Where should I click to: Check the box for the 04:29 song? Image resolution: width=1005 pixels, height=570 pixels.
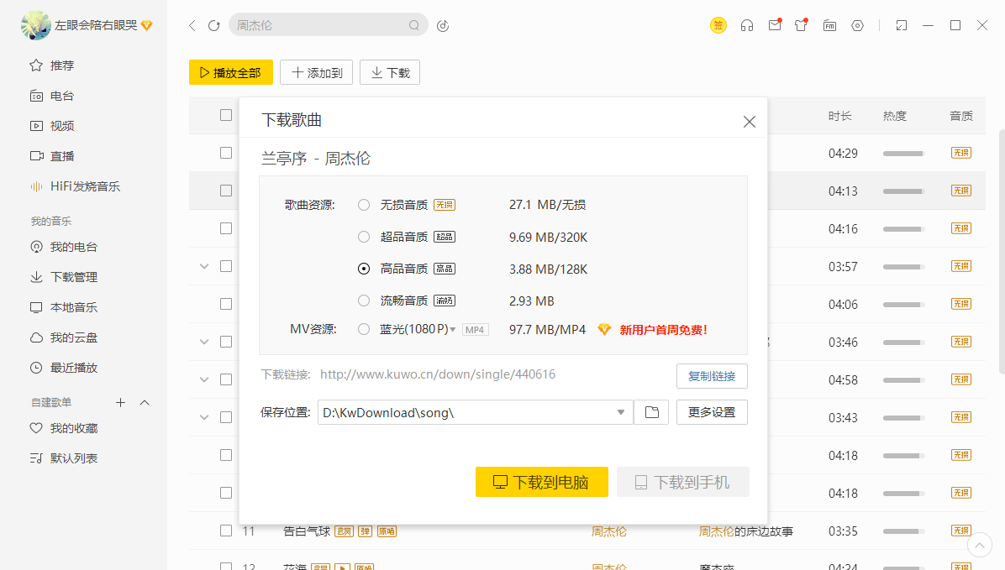click(225, 153)
